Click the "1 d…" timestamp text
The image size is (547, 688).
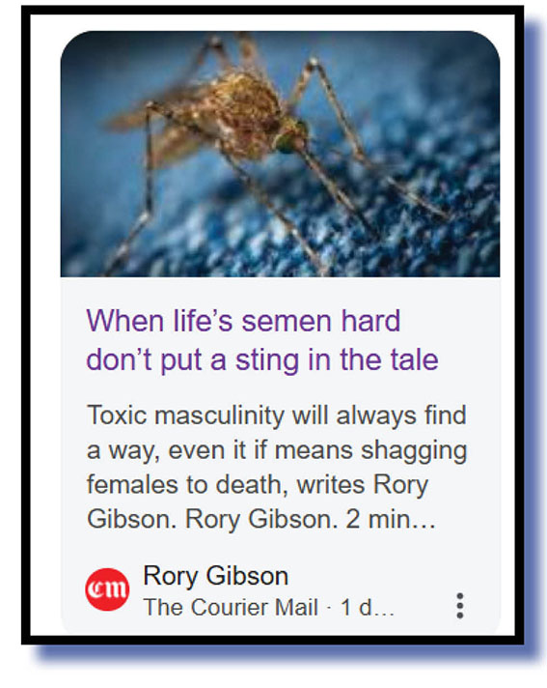point(368,607)
